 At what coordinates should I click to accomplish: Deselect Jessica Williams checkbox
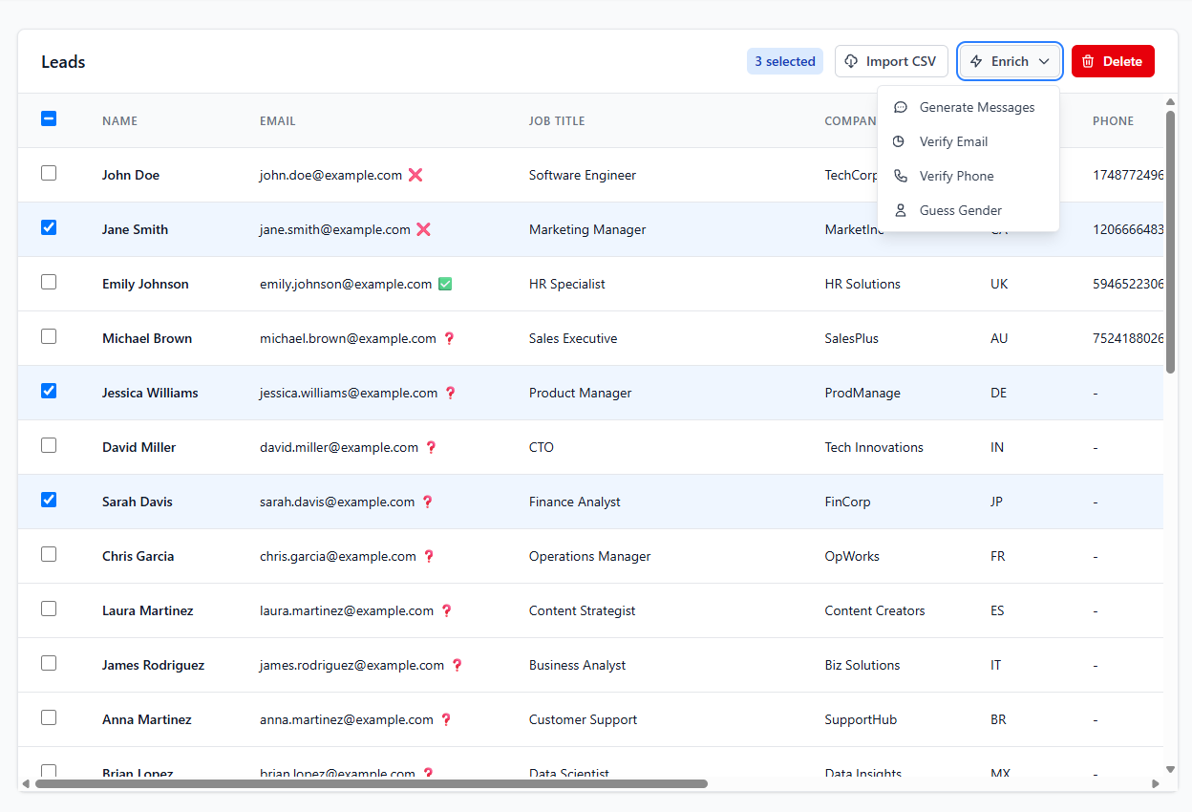[49, 391]
